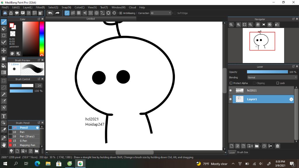
Task: Toggle the Soft Edge checkbox
Action: [175, 13]
